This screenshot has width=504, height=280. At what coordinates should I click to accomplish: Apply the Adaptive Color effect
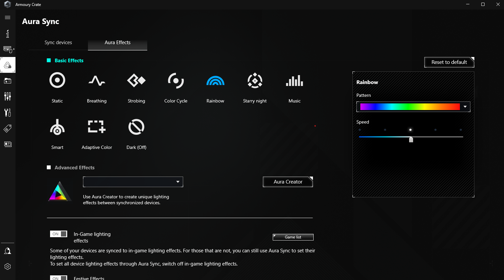click(97, 126)
